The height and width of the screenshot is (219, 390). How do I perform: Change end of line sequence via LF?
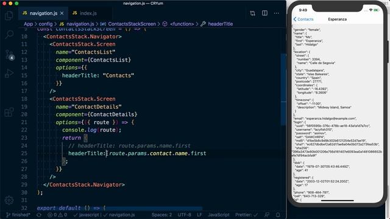(199, 215)
